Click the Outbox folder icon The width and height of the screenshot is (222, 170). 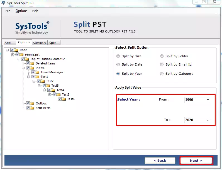(x=32, y=103)
